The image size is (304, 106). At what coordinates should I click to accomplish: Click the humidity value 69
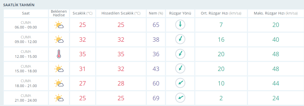pos(156,98)
